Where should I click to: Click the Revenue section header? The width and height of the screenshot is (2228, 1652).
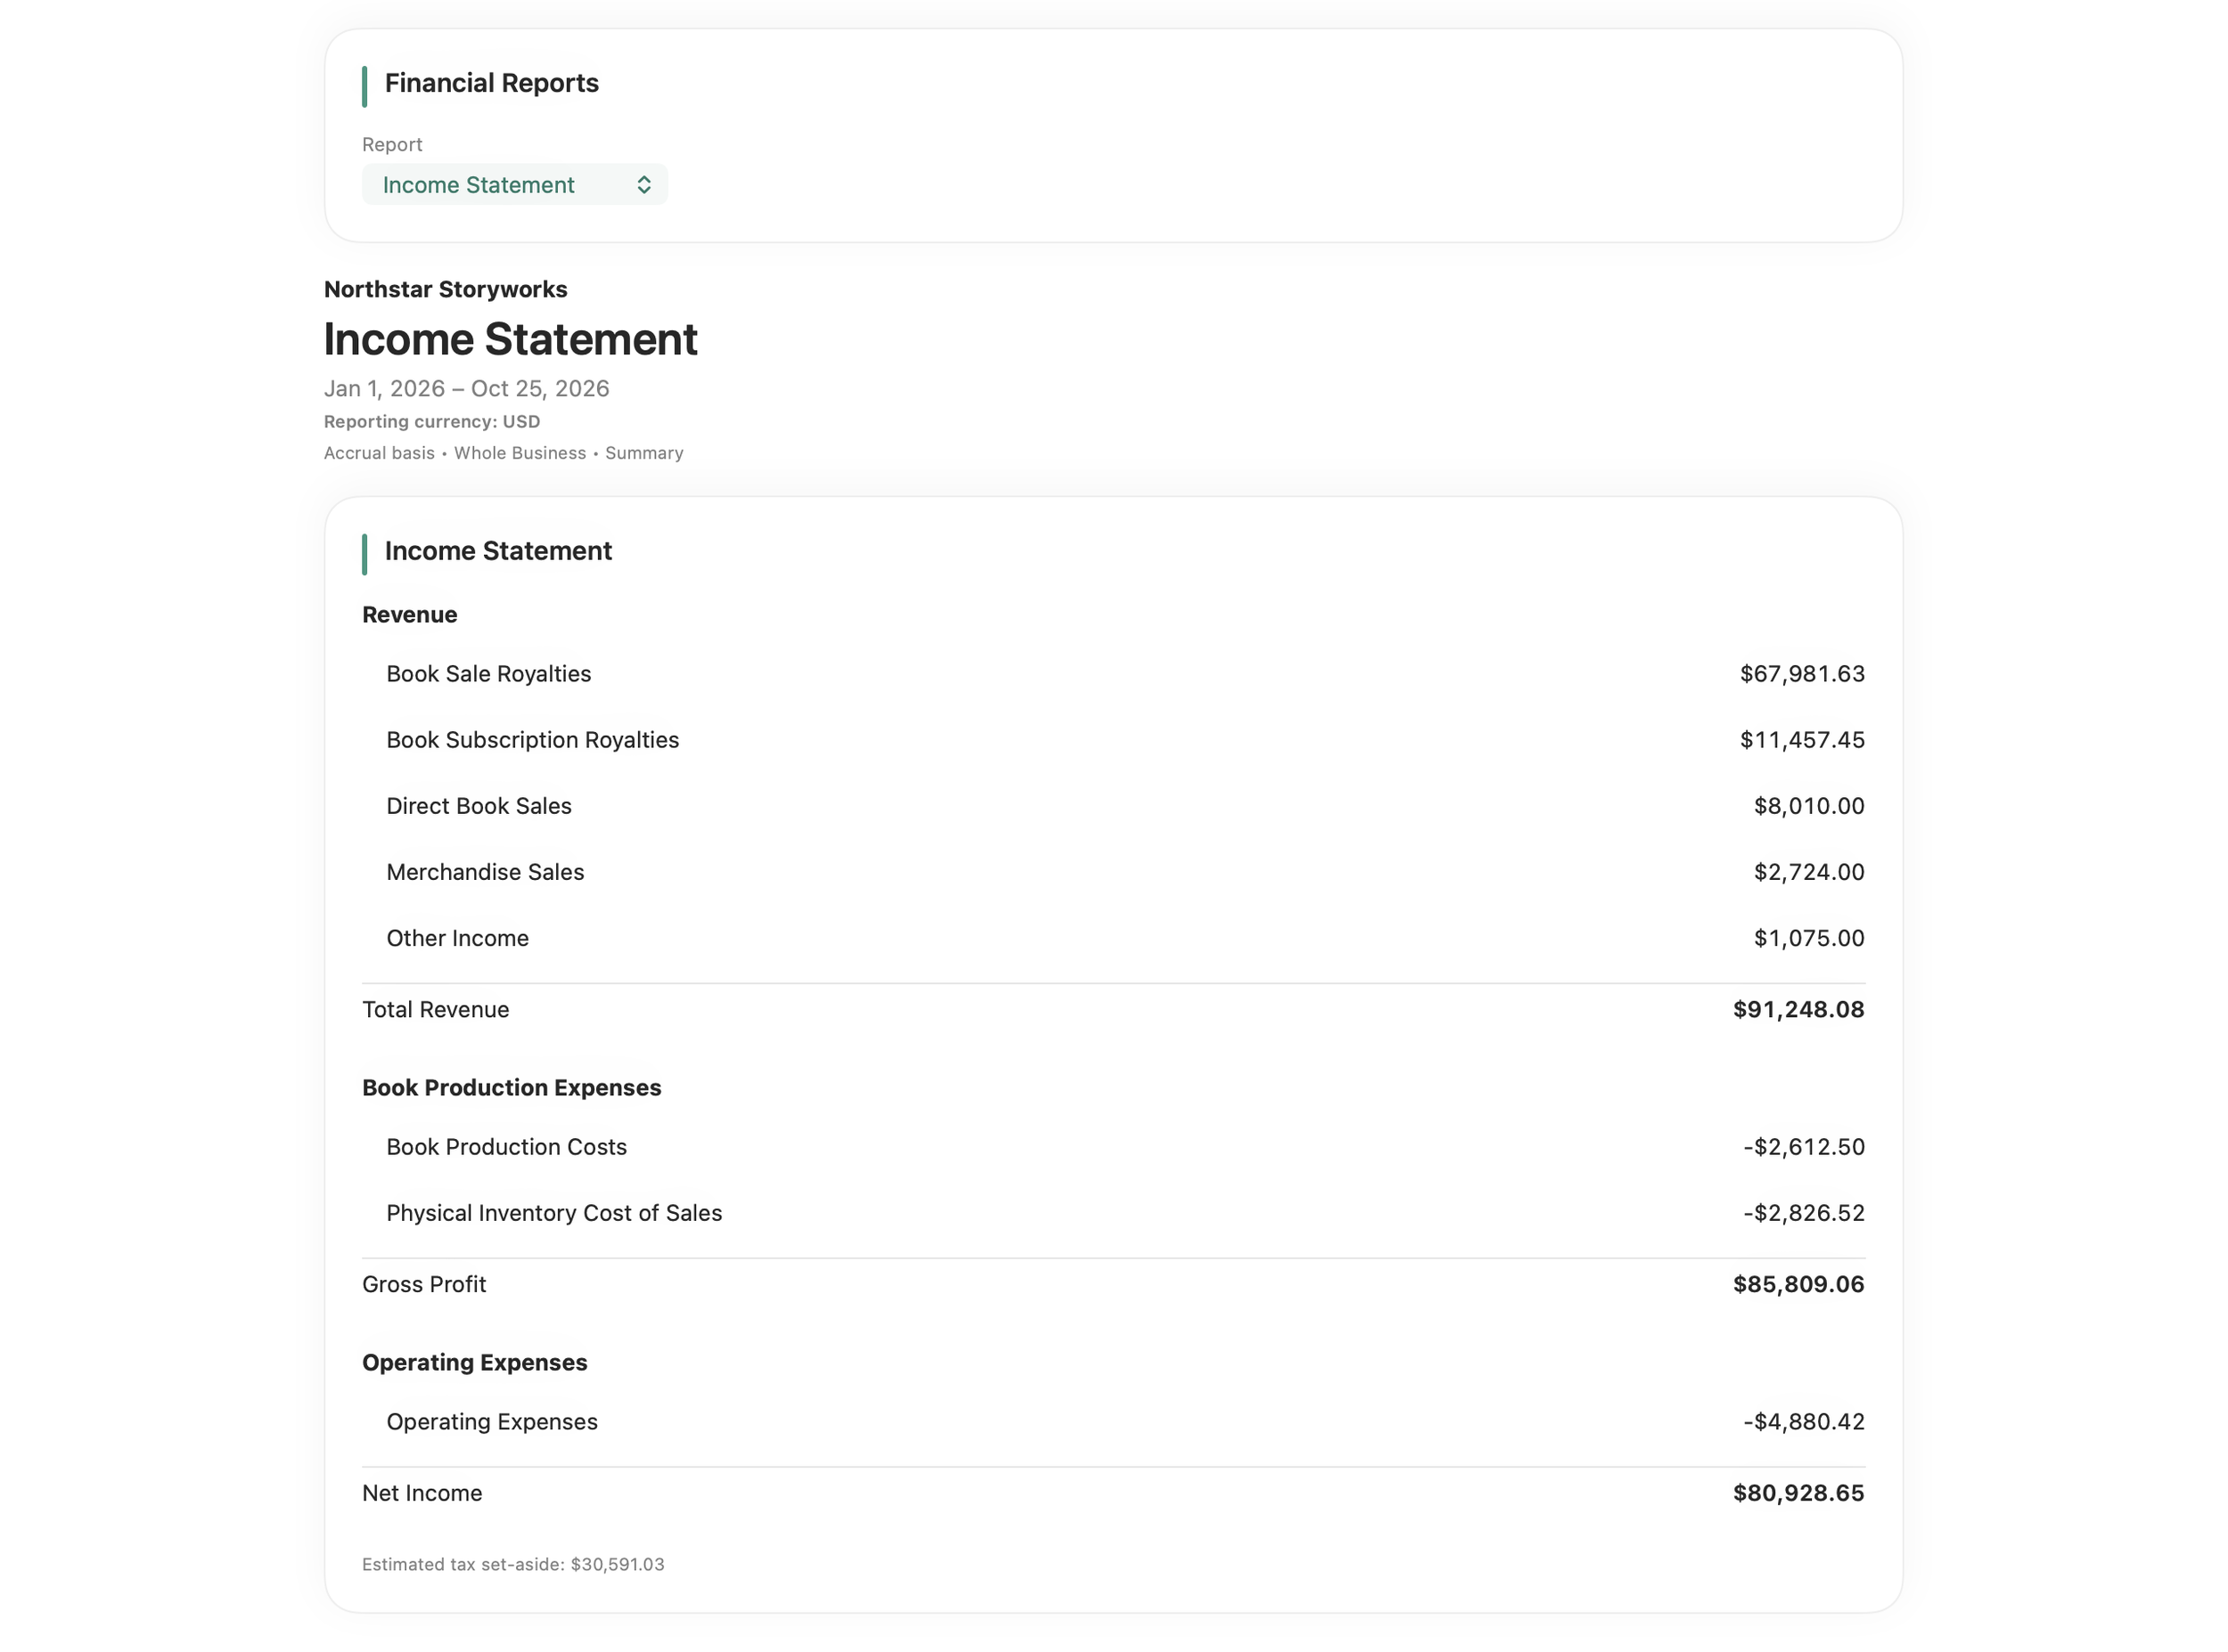(x=409, y=615)
